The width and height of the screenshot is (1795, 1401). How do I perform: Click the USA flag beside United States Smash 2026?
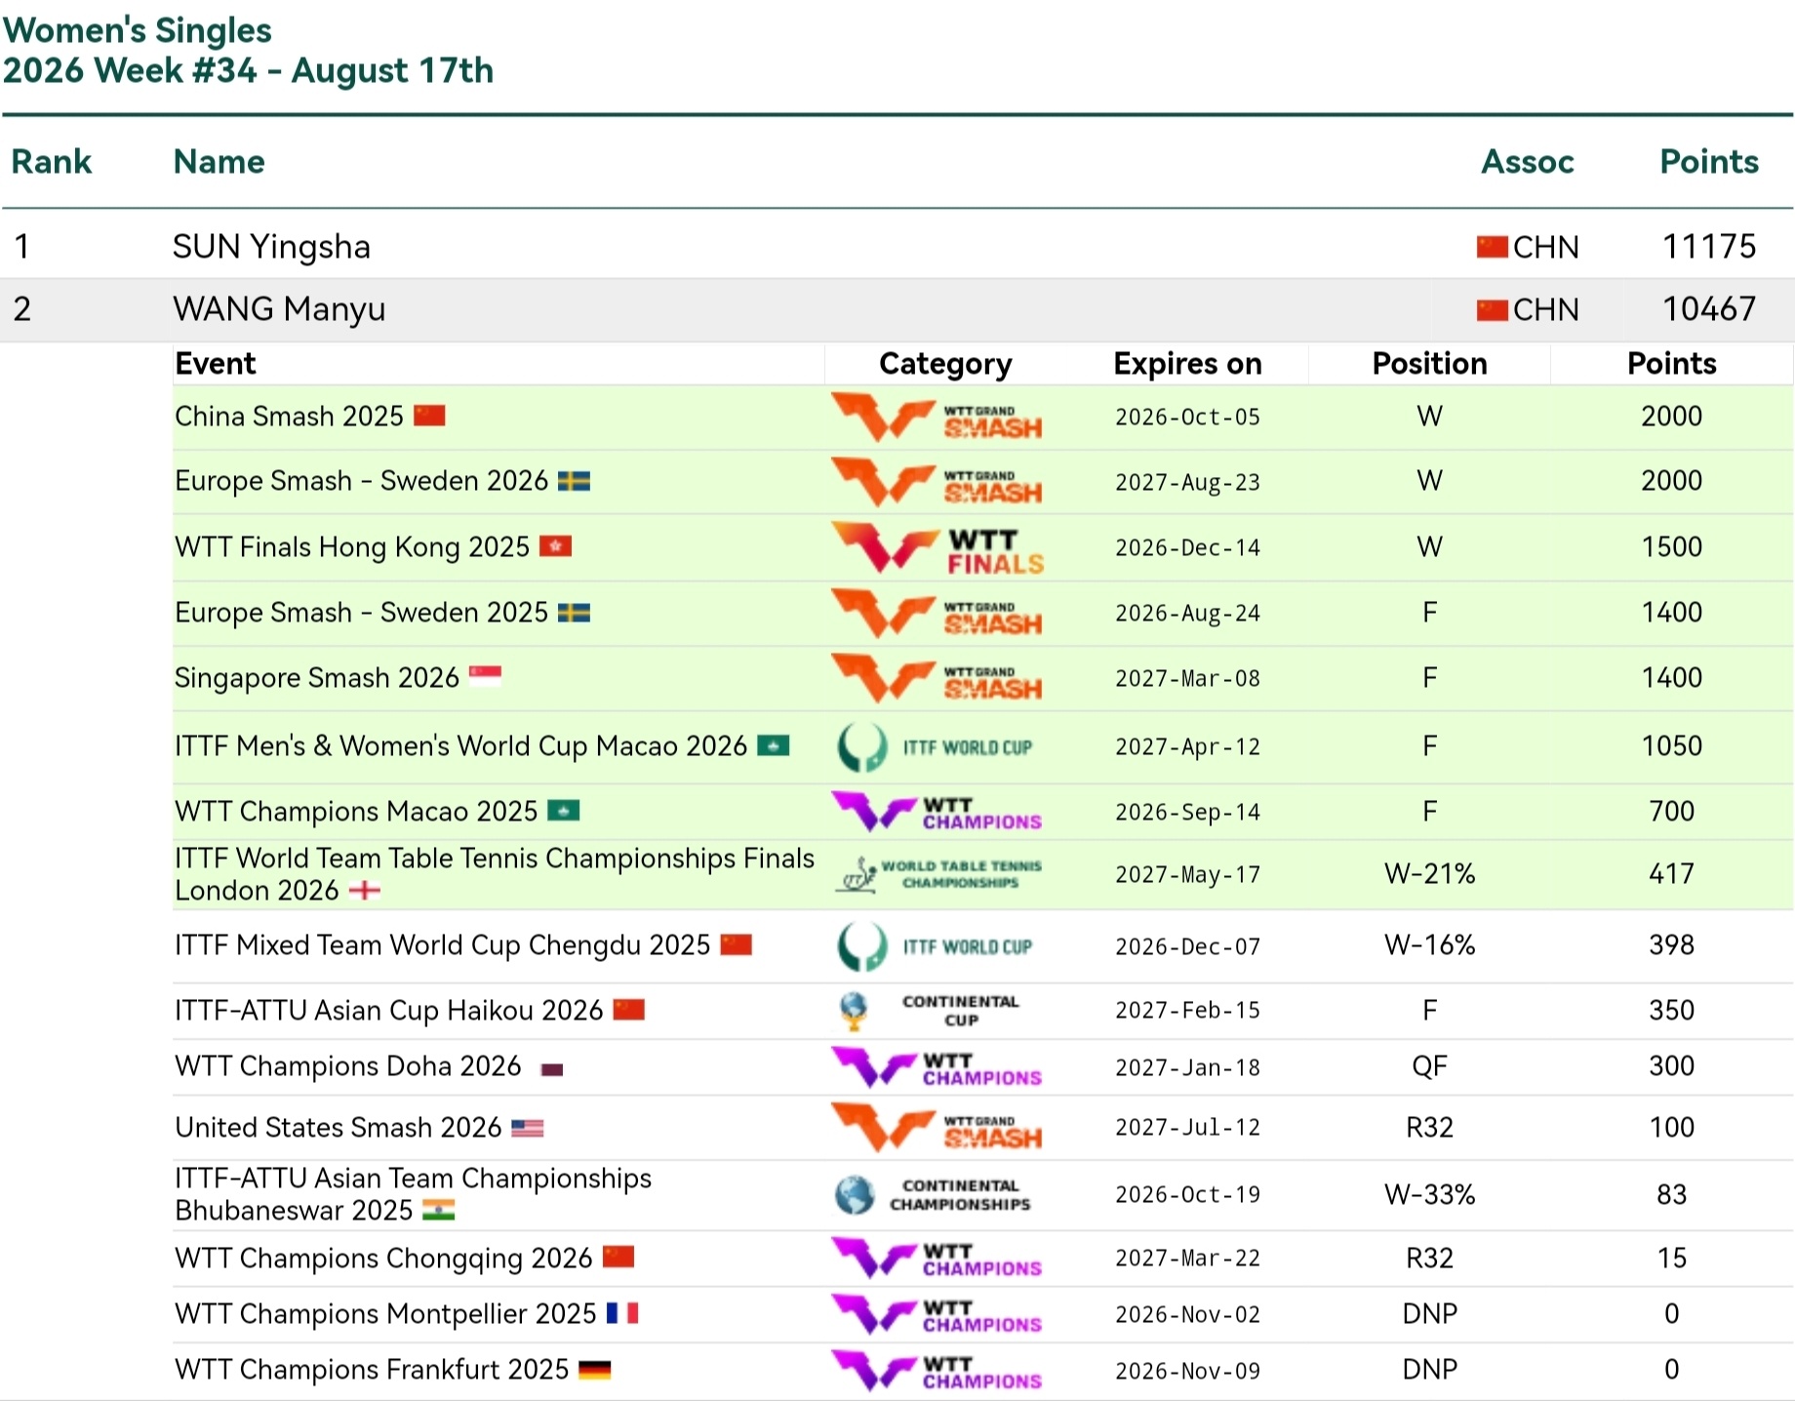click(528, 1128)
